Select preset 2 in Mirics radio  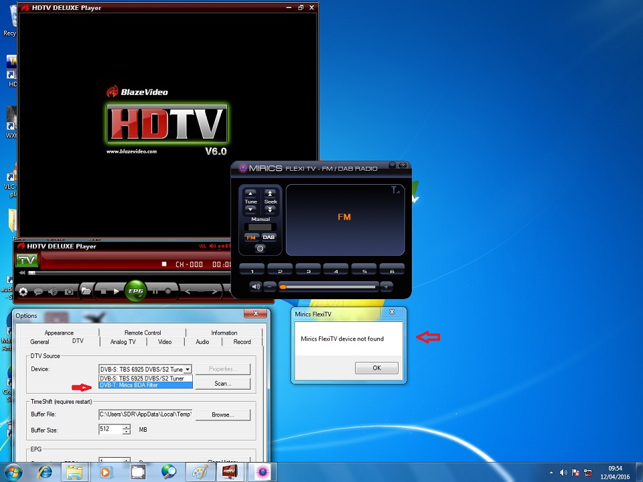pyautogui.click(x=280, y=271)
